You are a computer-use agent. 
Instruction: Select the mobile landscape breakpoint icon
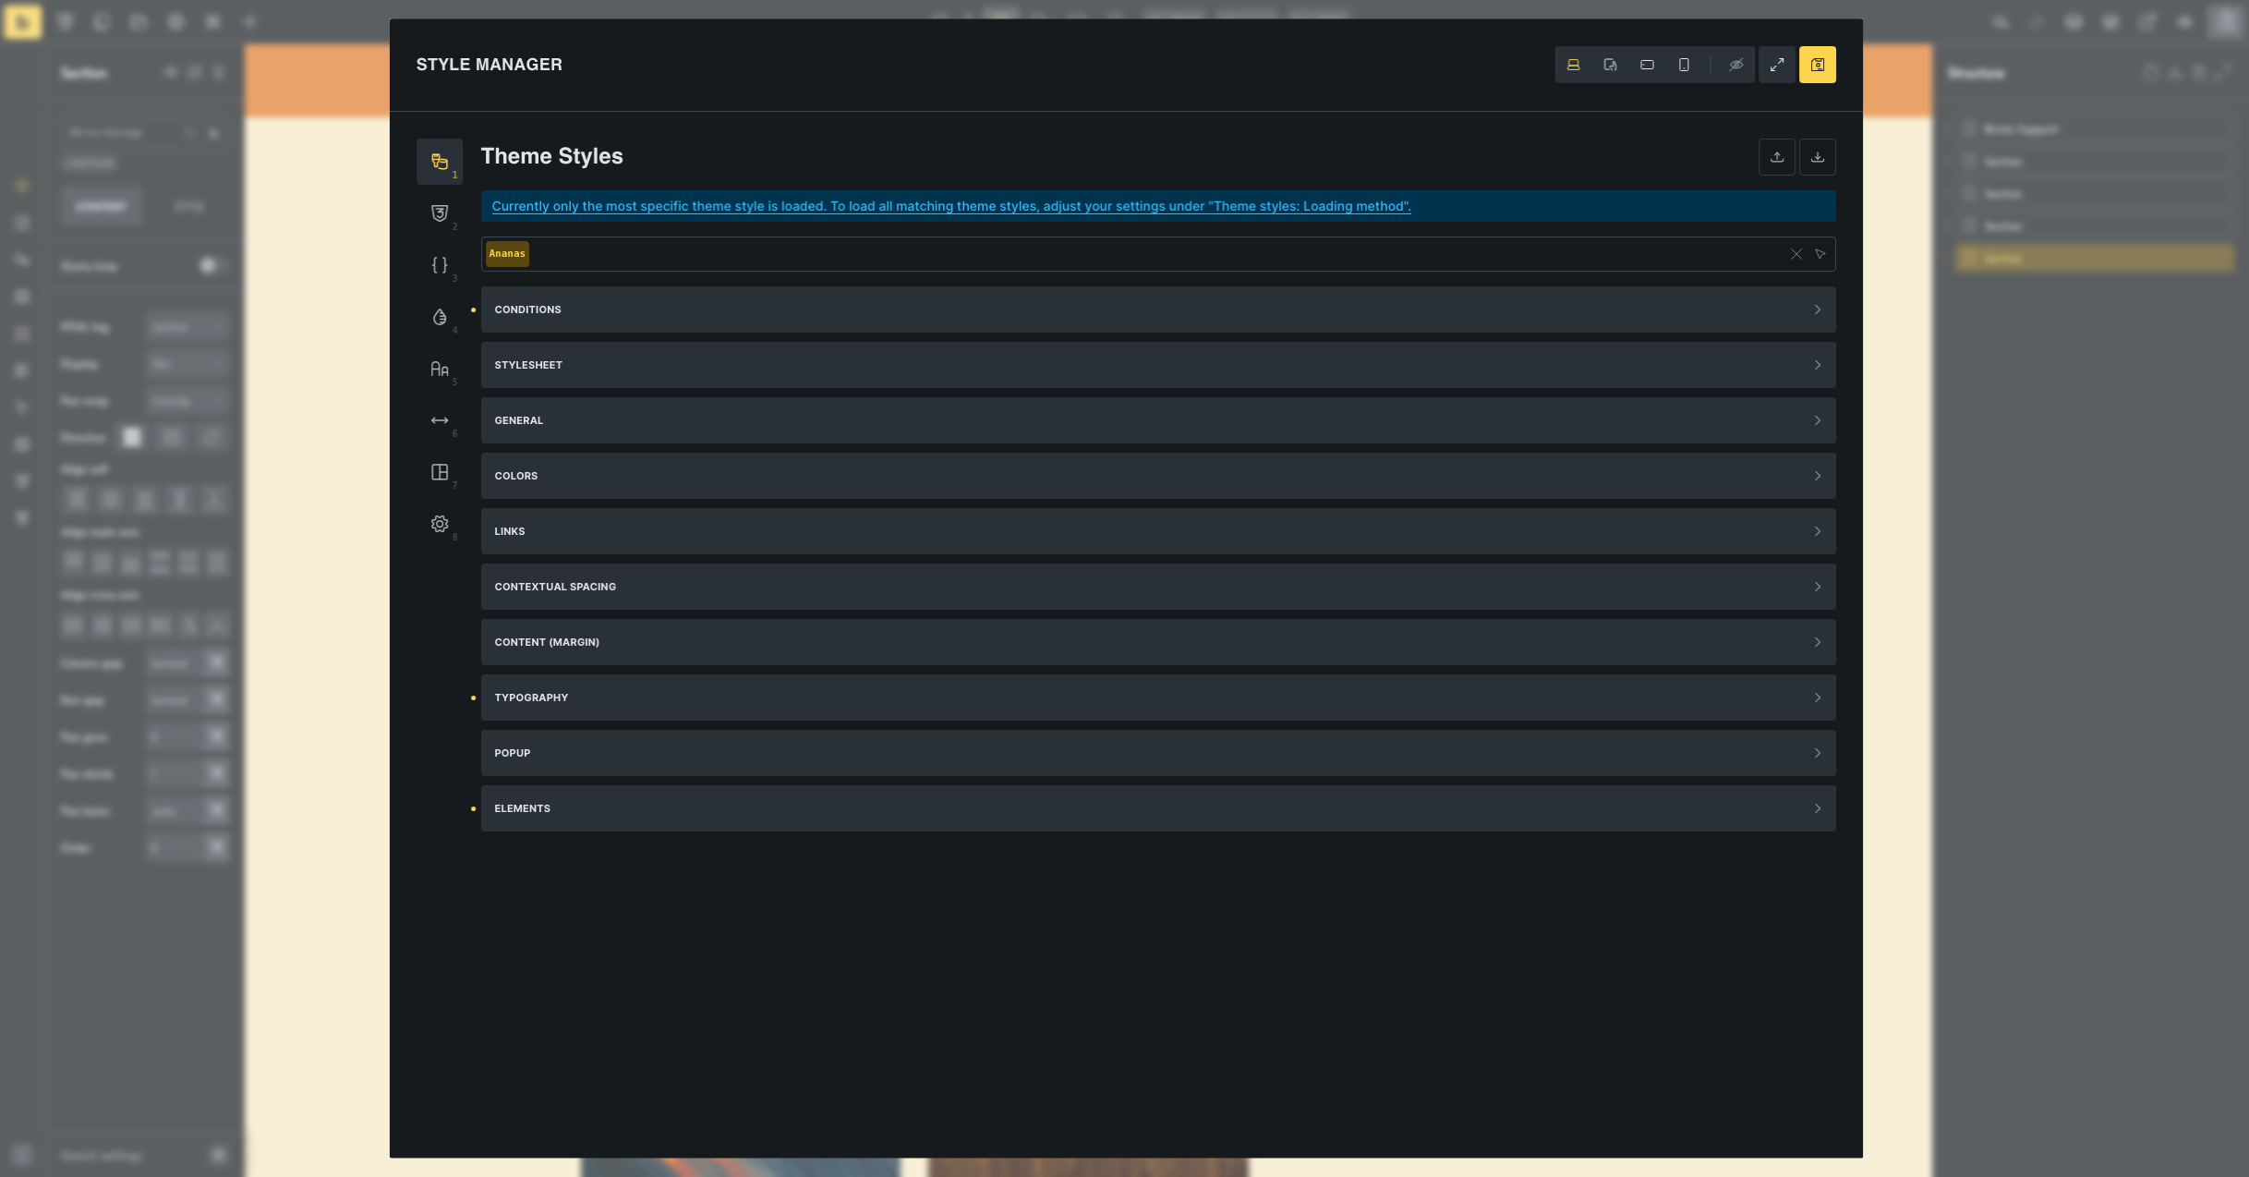pos(1647,65)
